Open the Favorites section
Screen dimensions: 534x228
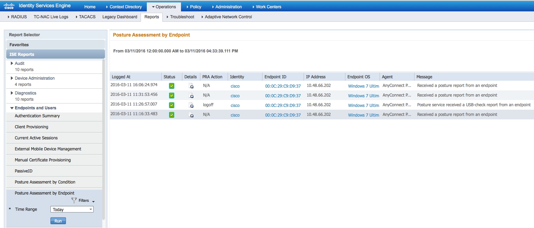pos(56,44)
